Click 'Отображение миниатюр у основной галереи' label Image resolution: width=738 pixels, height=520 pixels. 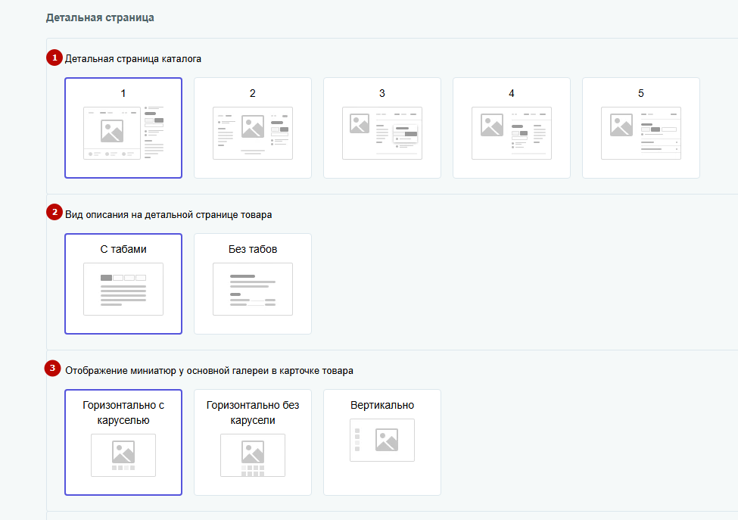pyautogui.click(x=209, y=370)
